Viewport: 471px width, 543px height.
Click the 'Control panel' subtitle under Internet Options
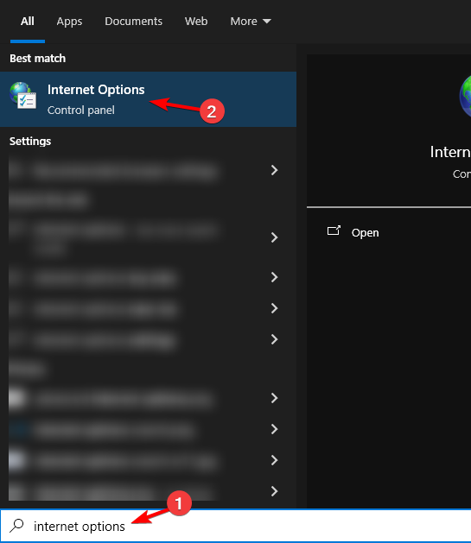[x=81, y=110]
